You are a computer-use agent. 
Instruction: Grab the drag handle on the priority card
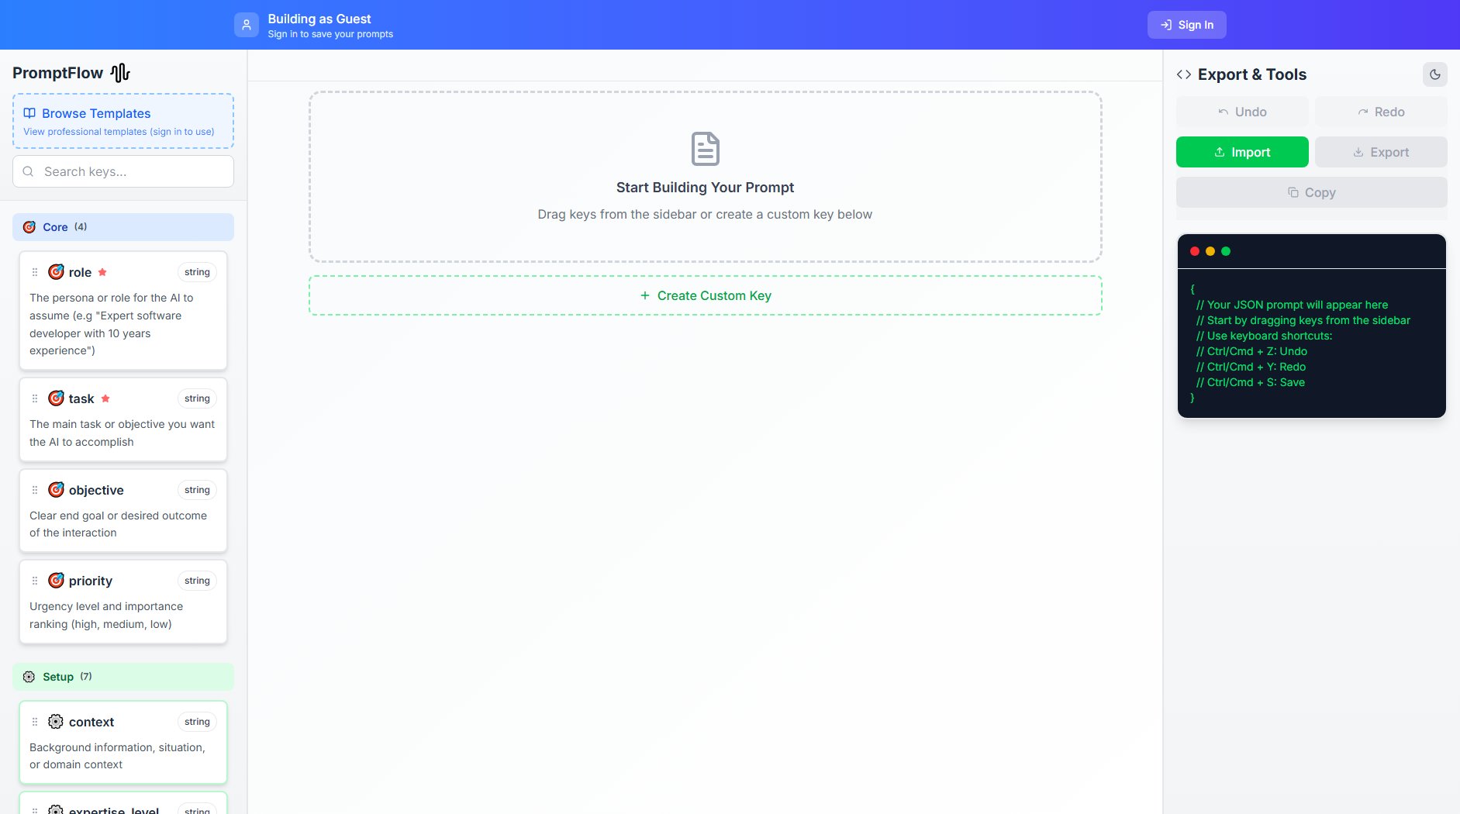pyautogui.click(x=35, y=581)
